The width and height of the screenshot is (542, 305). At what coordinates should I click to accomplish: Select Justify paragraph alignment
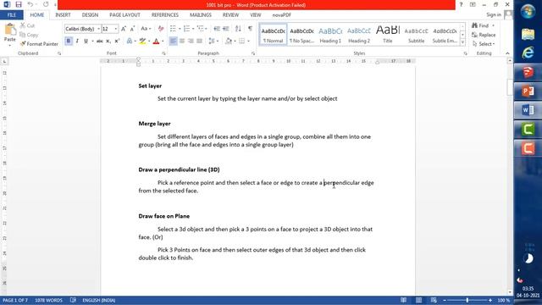click(x=200, y=42)
